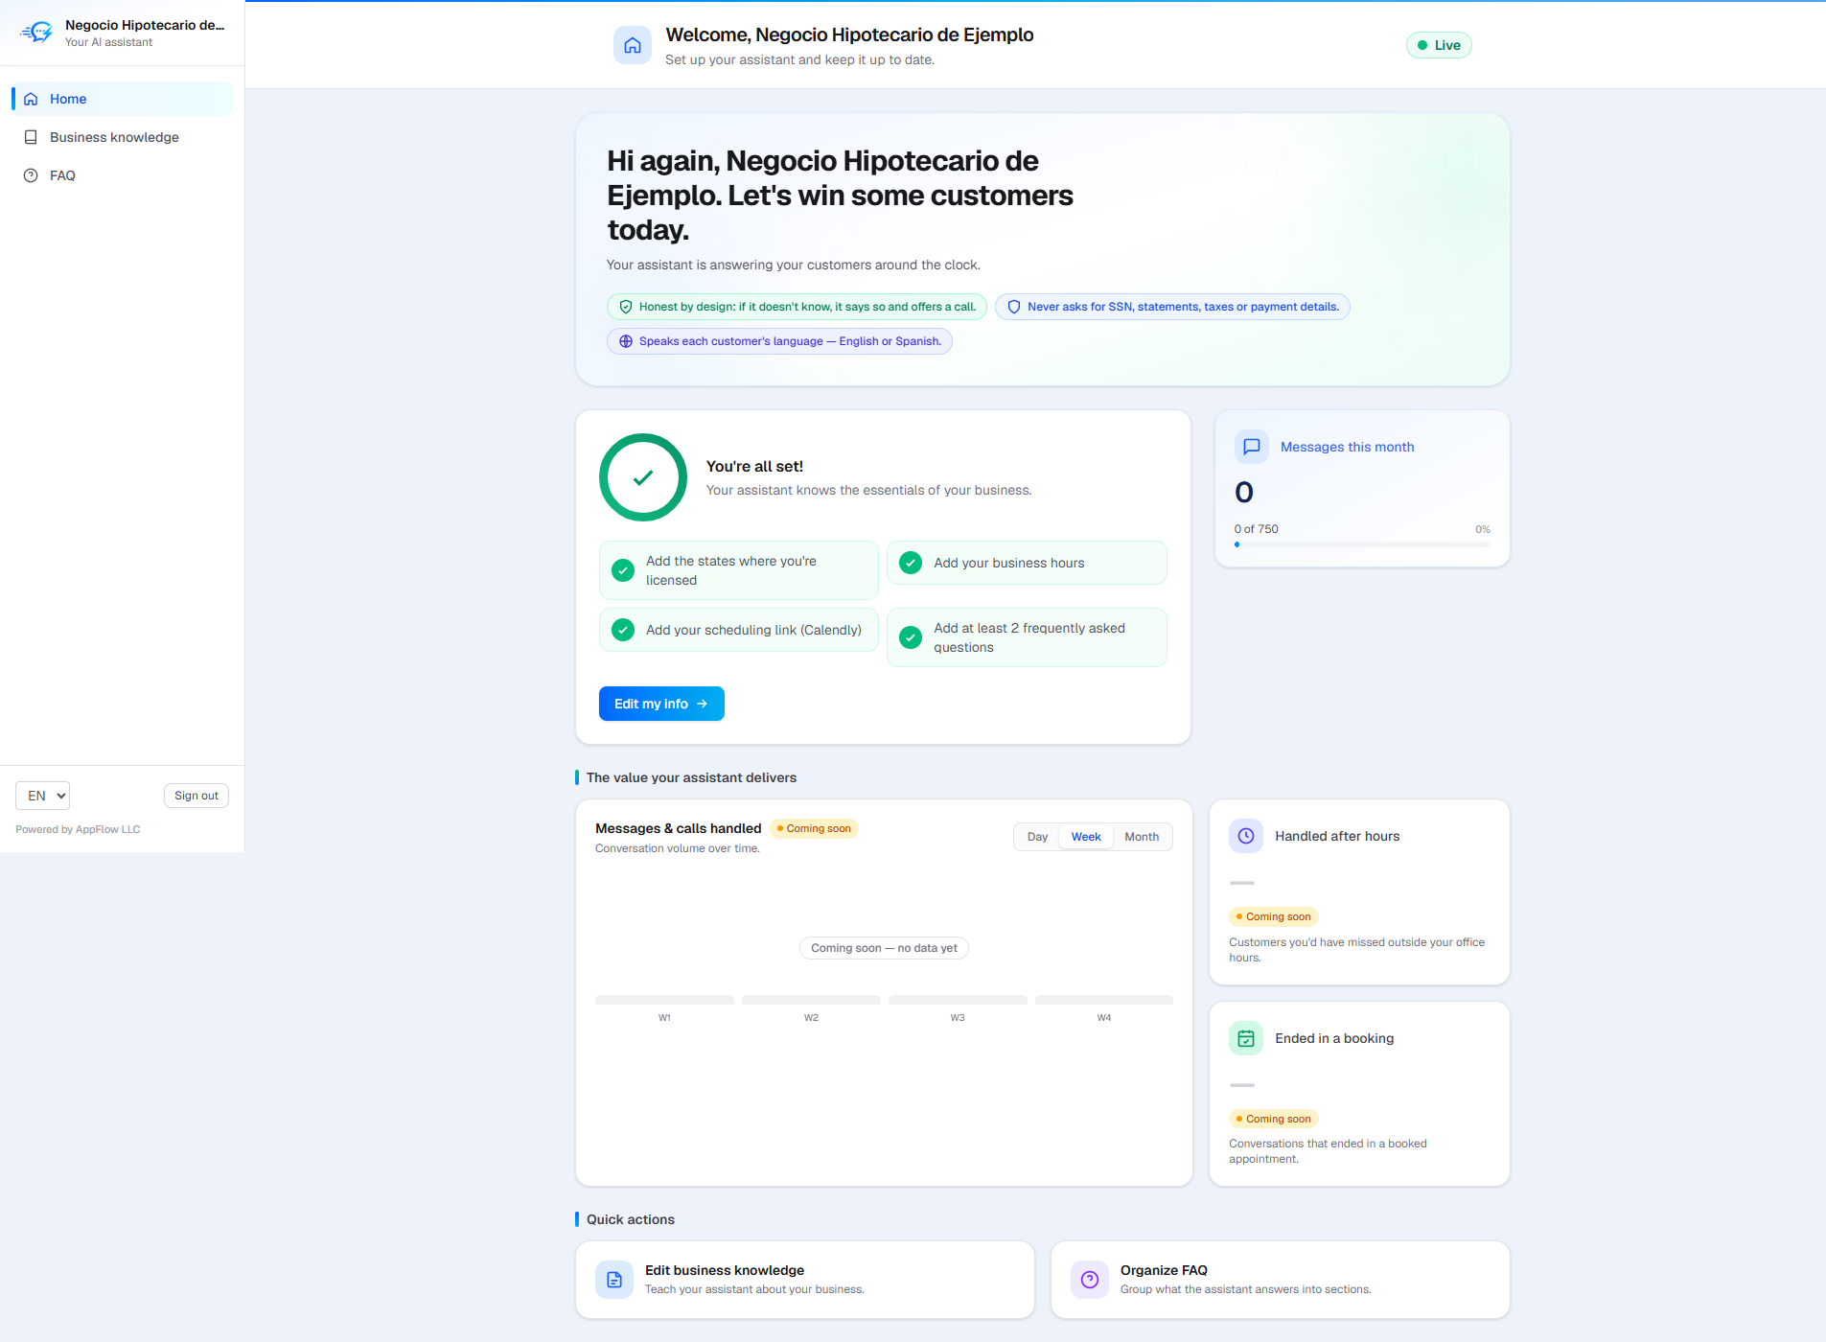Toggle the licensed states checkmark
This screenshot has width=1826, height=1342.
pyautogui.click(x=623, y=570)
